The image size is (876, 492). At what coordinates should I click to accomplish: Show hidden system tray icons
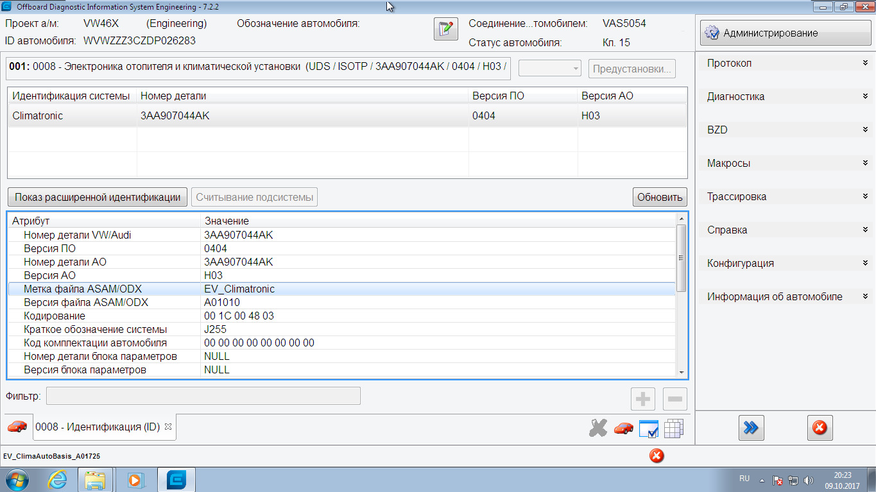click(762, 480)
